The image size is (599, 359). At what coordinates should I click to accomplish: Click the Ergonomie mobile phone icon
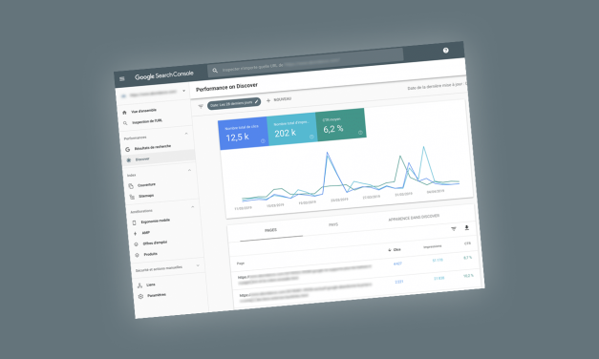134,222
